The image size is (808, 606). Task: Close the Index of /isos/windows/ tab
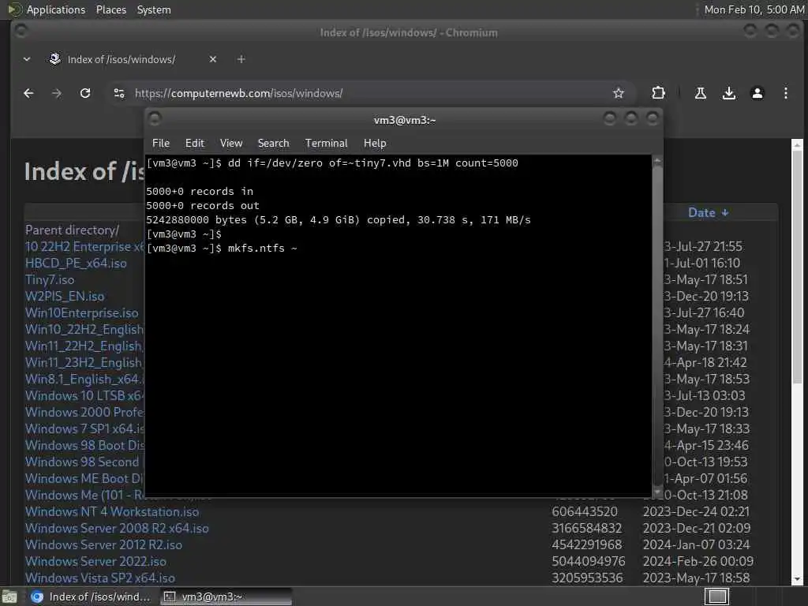pos(213,59)
